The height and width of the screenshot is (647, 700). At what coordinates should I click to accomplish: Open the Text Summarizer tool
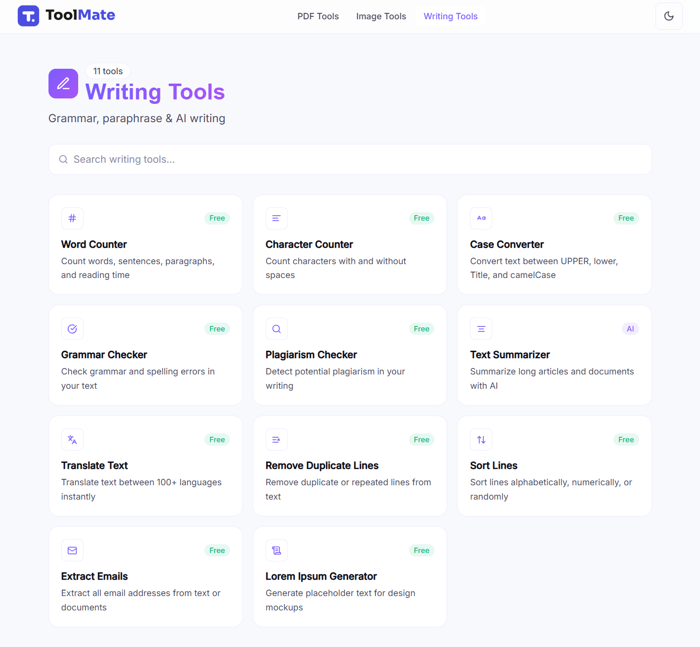coord(555,355)
